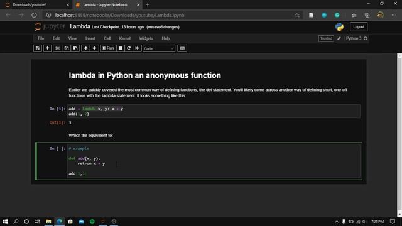Add this page to favorites star

click(x=297, y=15)
